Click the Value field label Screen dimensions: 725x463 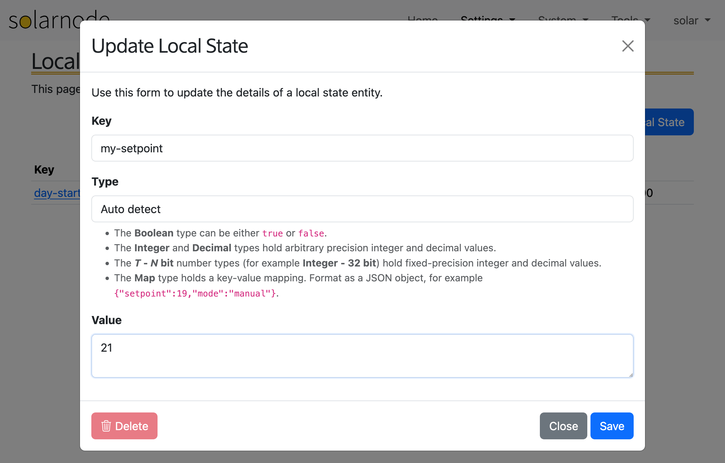(106, 320)
